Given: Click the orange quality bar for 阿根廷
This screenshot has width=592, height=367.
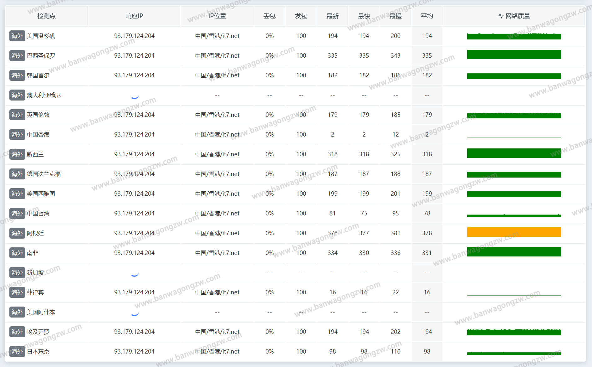Looking at the screenshot, I should pyautogui.click(x=514, y=232).
